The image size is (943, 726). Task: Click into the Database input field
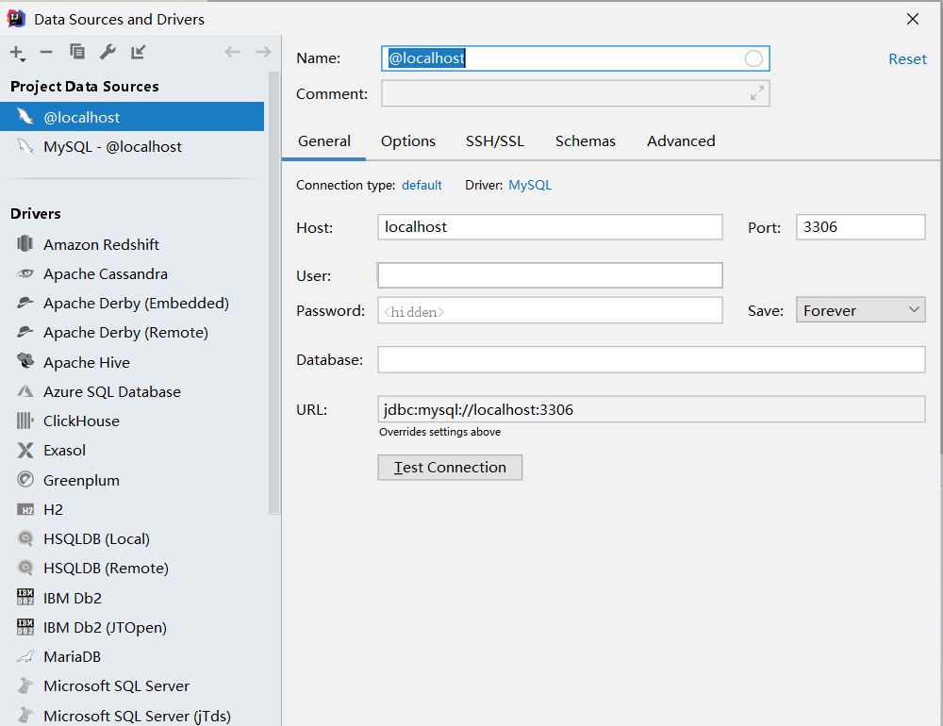(651, 359)
